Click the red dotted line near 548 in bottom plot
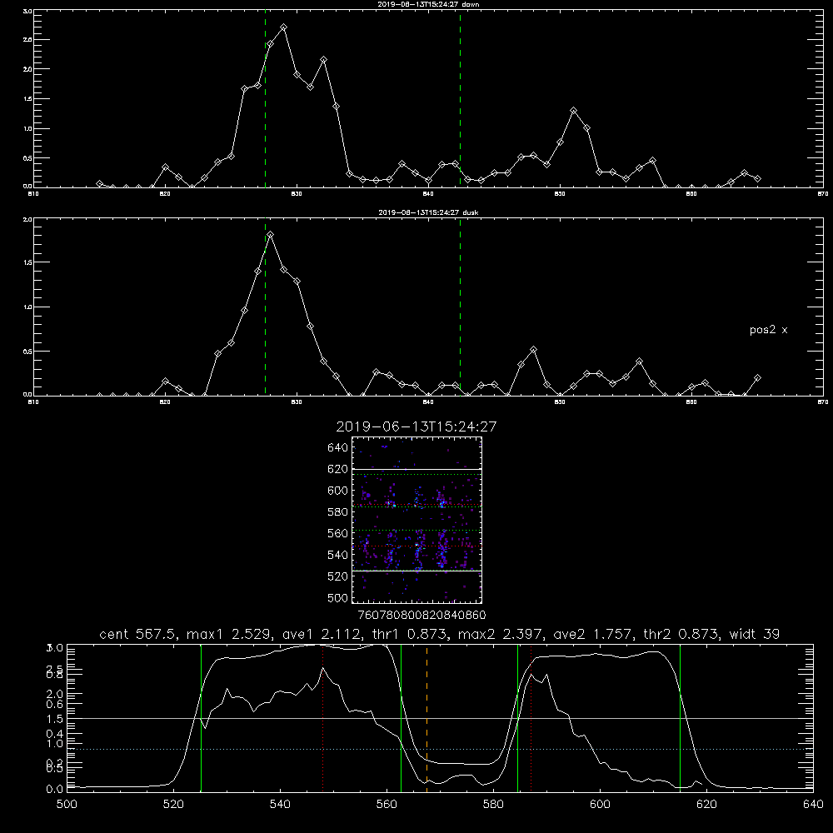Image resolution: width=833 pixels, height=833 pixels. [322, 717]
